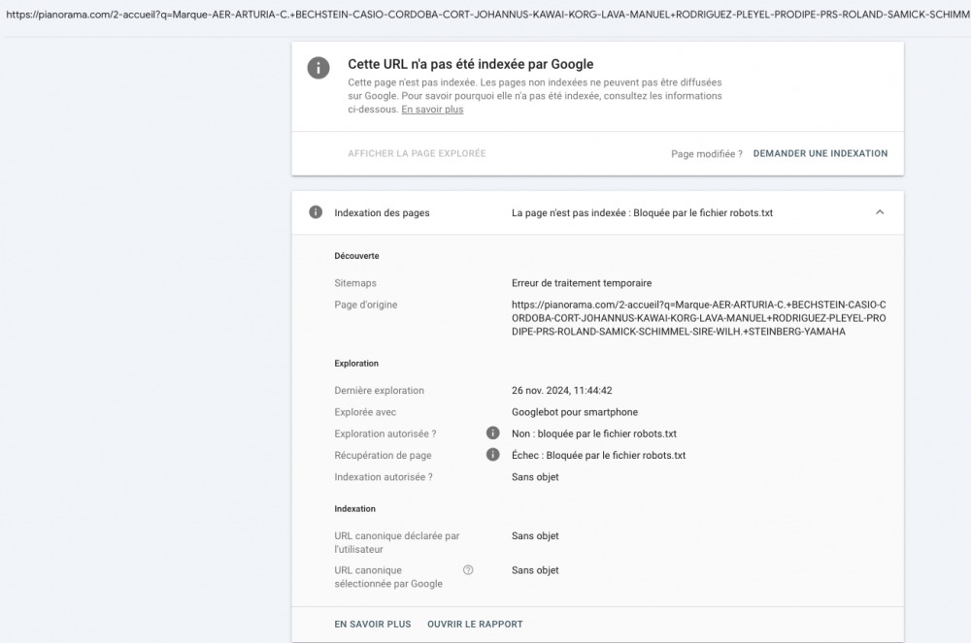Click EN SAVOIR PLUS at the card bottom
The image size is (971, 643).
373,625
